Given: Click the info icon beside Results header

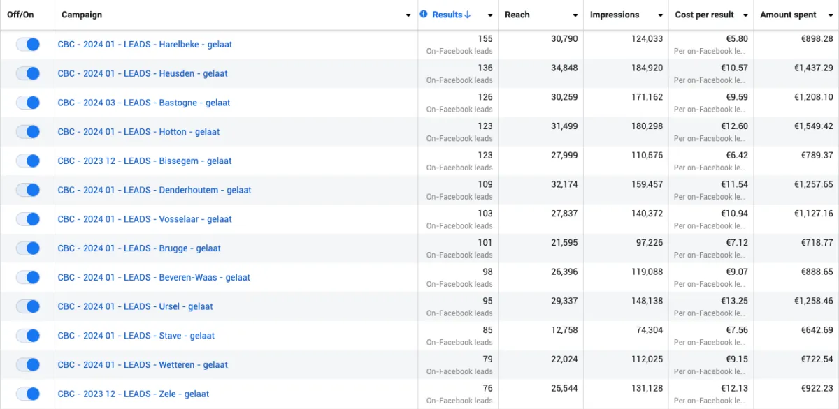Looking at the screenshot, I should [x=424, y=15].
